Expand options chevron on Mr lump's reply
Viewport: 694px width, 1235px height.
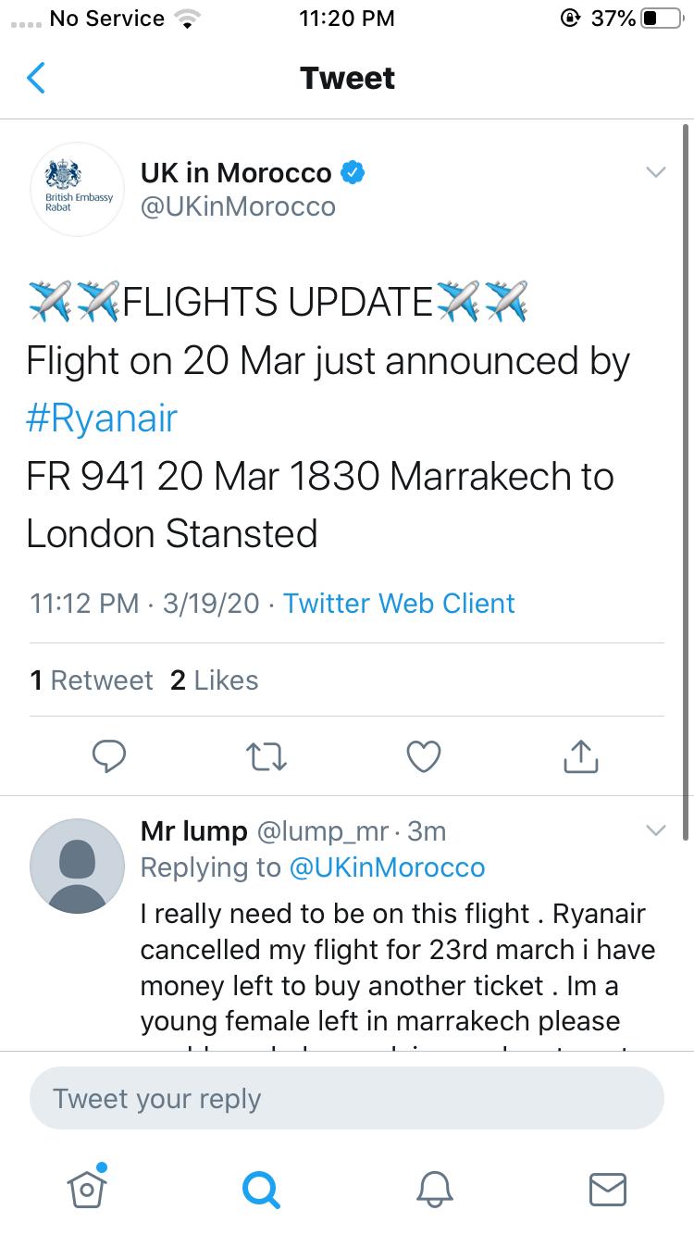[655, 830]
